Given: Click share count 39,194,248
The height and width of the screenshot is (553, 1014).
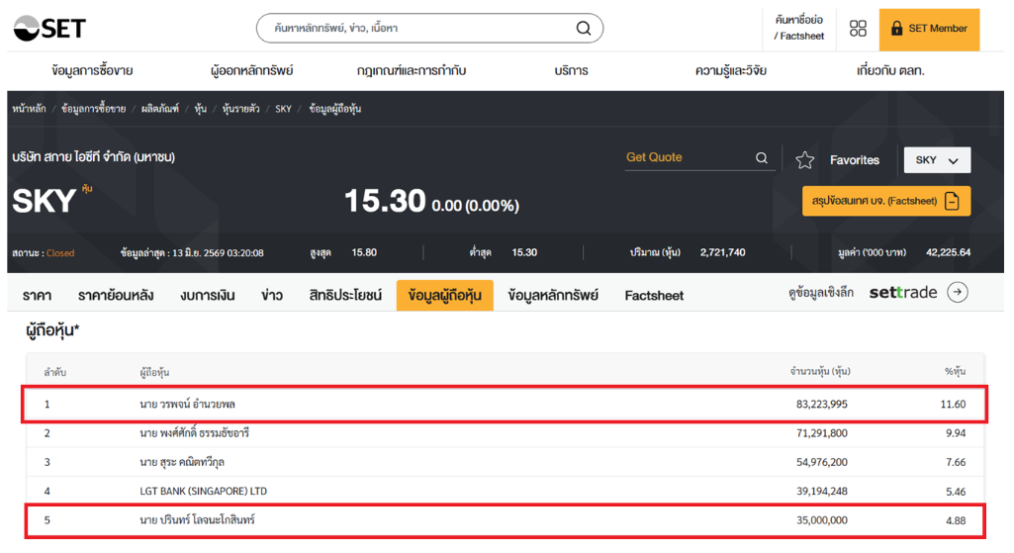Looking at the screenshot, I should pyautogui.click(x=821, y=492).
